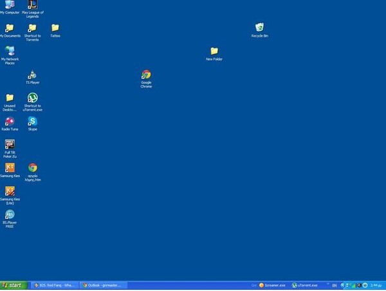Select the My Network Places icon

click(10, 51)
